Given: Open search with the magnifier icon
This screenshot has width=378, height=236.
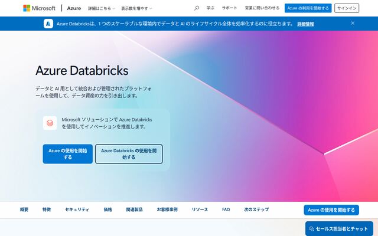Looking at the screenshot, I should [x=197, y=8].
